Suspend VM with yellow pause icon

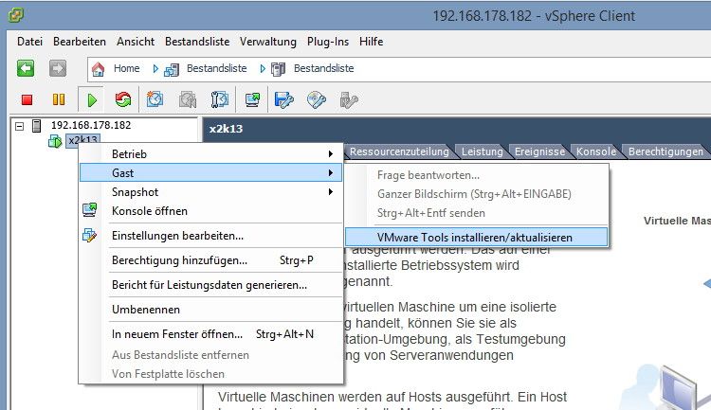[x=59, y=99]
